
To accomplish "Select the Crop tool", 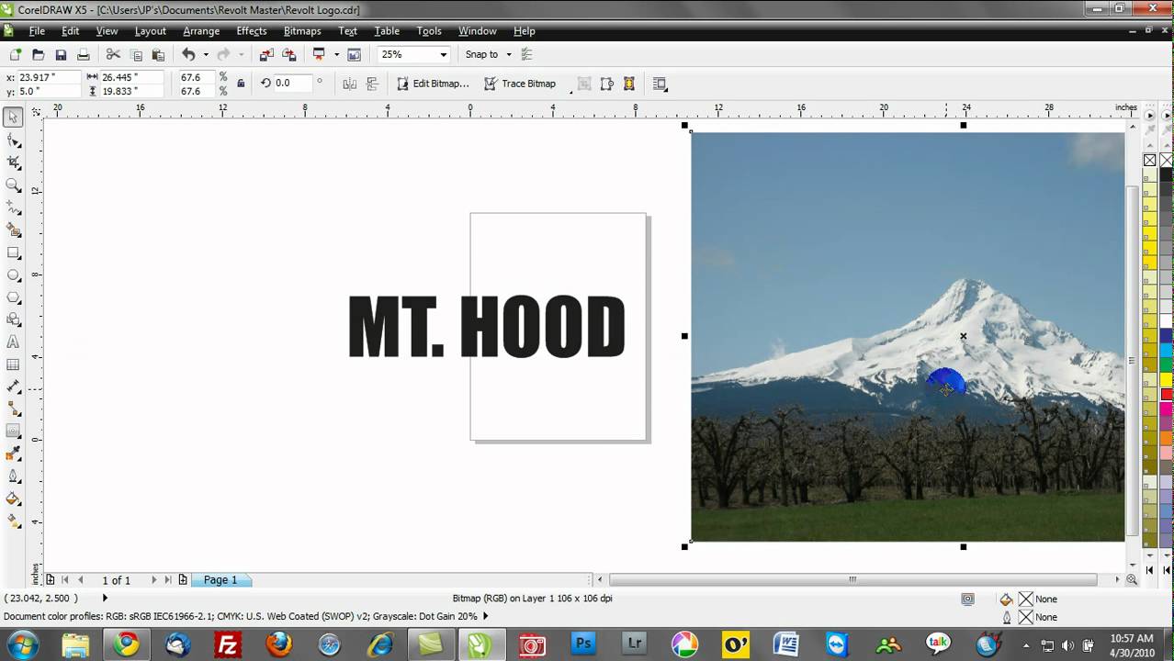I will pyautogui.click(x=13, y=162).
